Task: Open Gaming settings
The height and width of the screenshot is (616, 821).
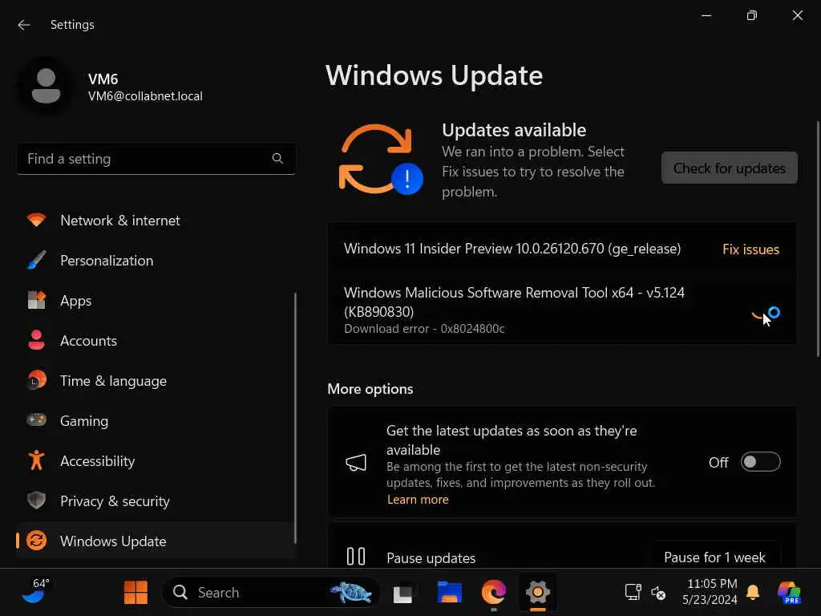Action: 156,420
